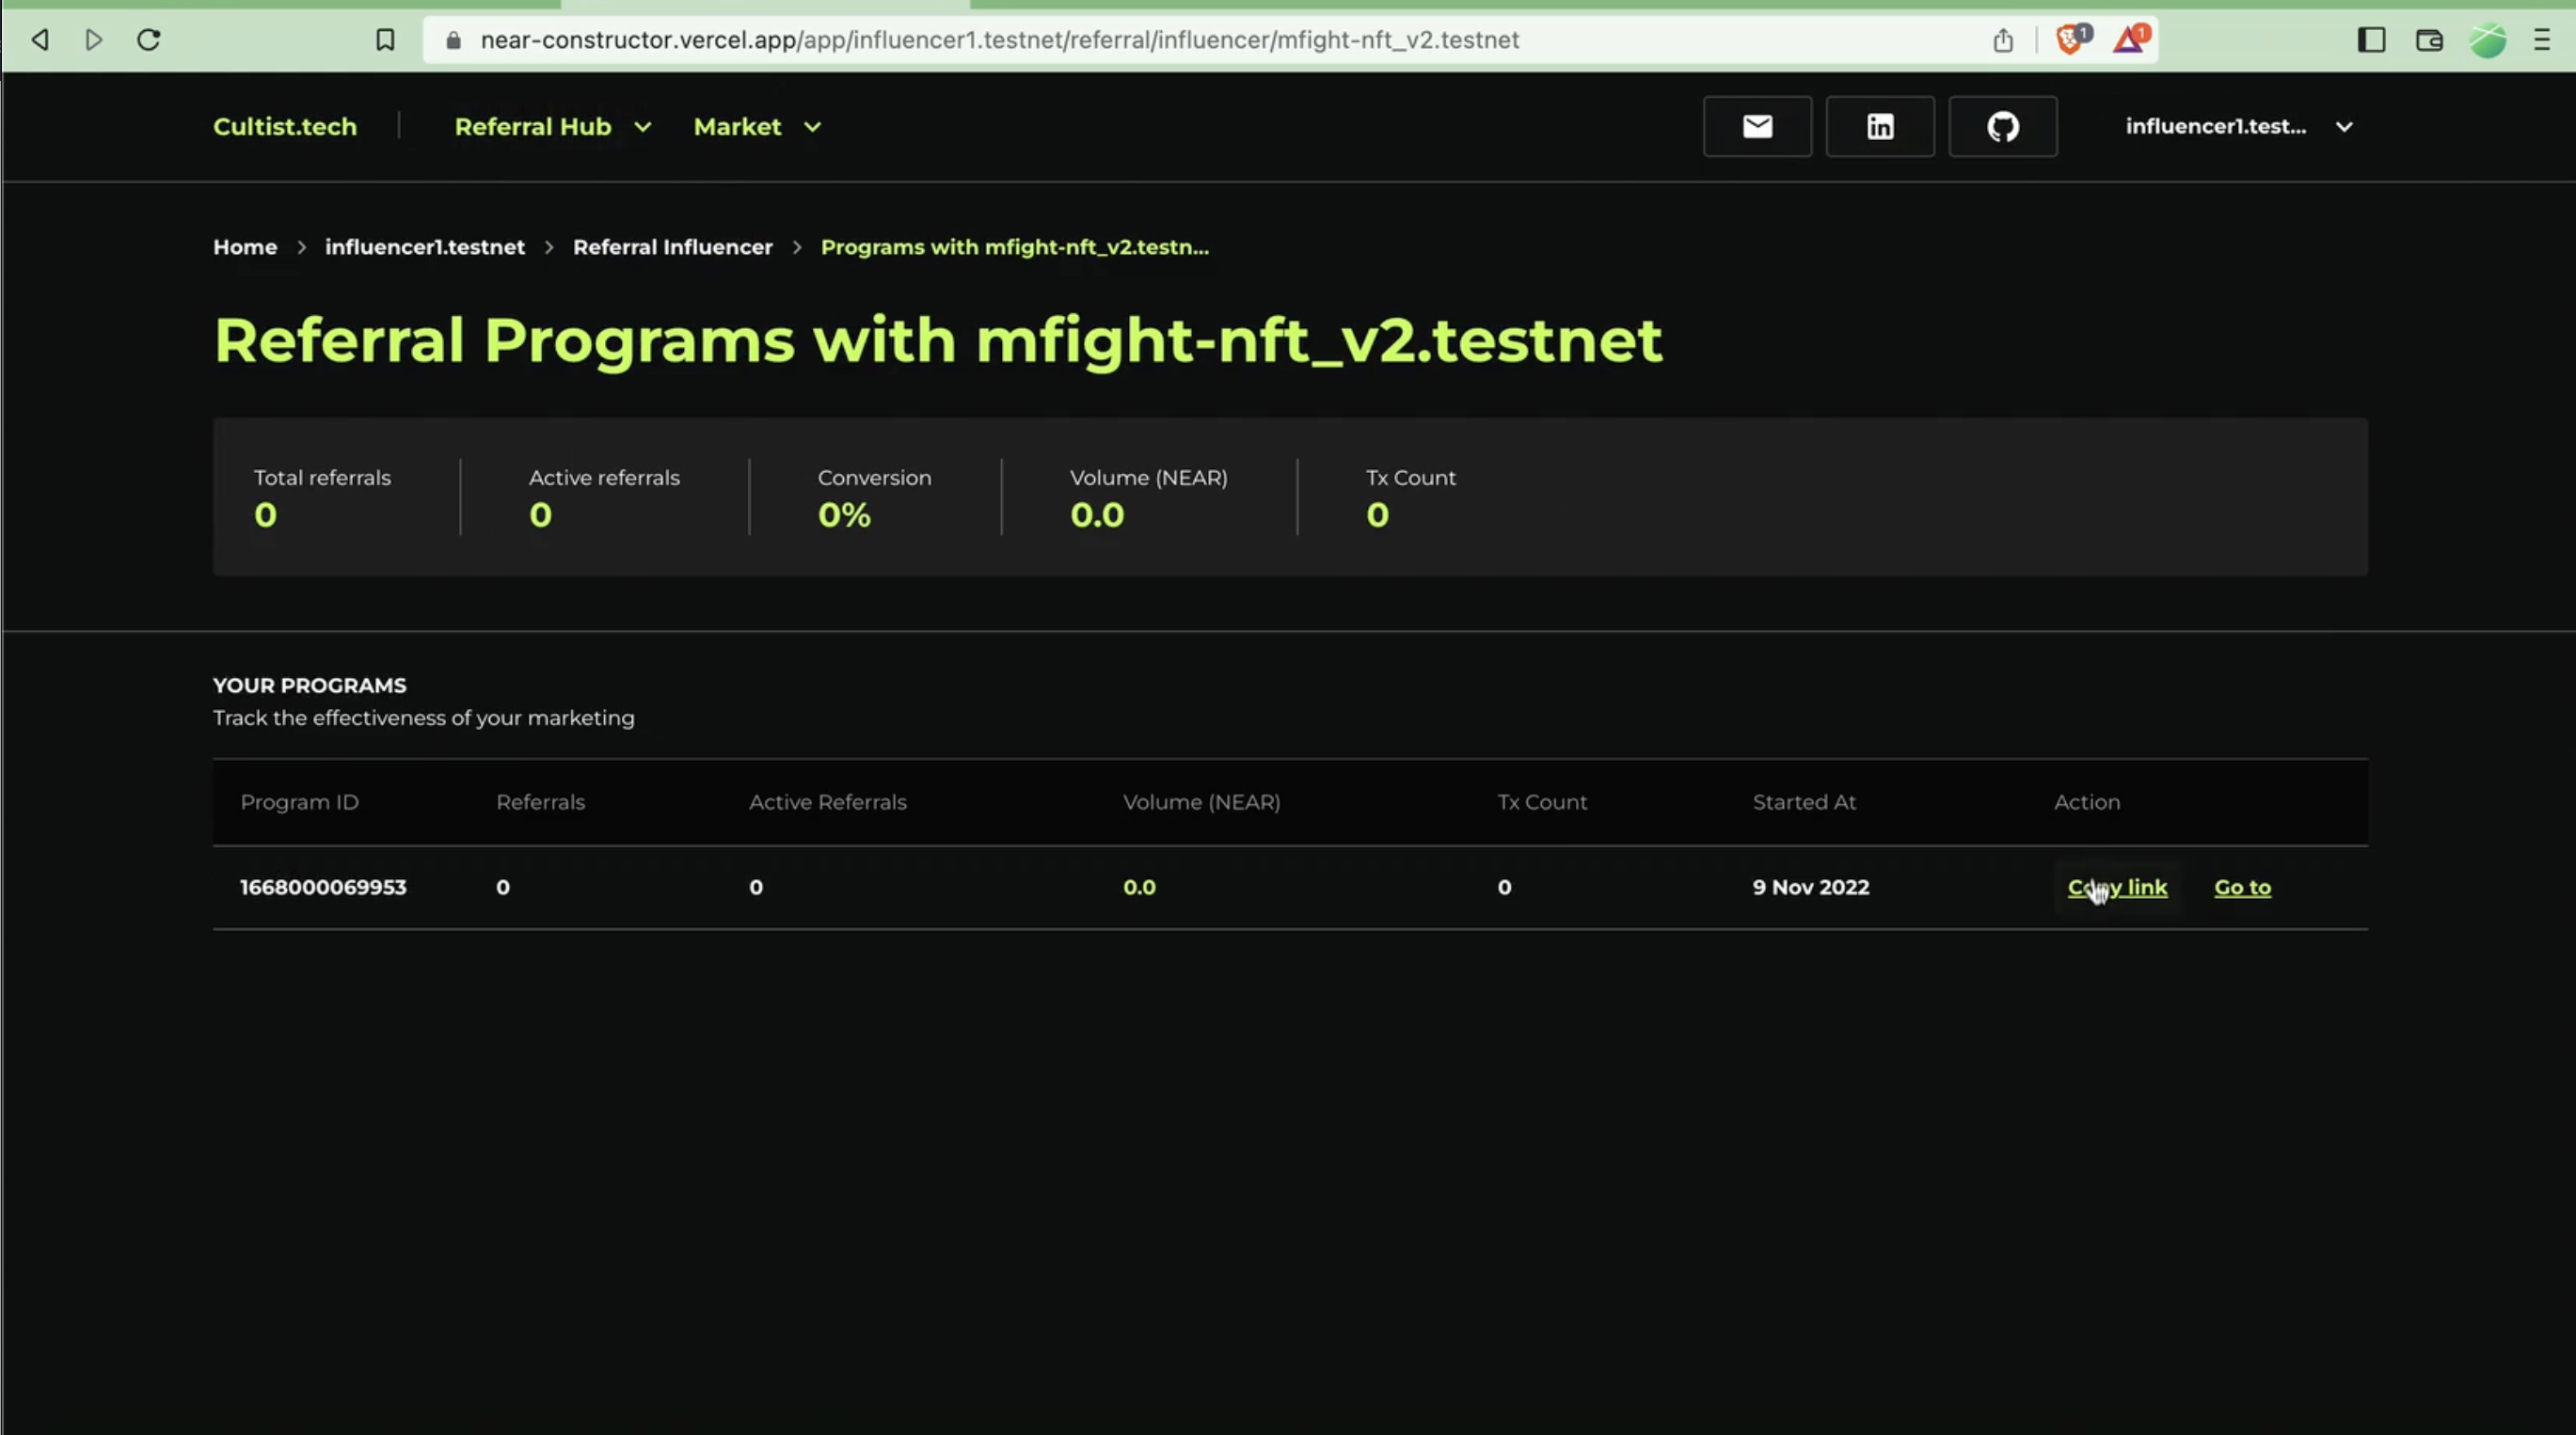Reload the page with refresh icon

click(149, 40)
